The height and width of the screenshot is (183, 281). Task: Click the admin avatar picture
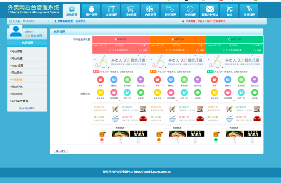pos(16,31)
